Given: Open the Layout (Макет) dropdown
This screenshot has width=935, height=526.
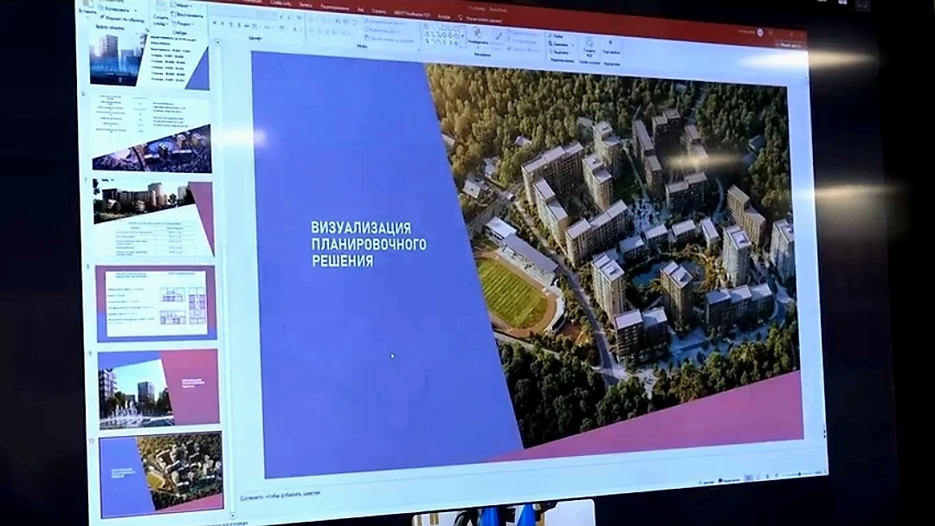Looking at the screenshot, I should (181, 5).
